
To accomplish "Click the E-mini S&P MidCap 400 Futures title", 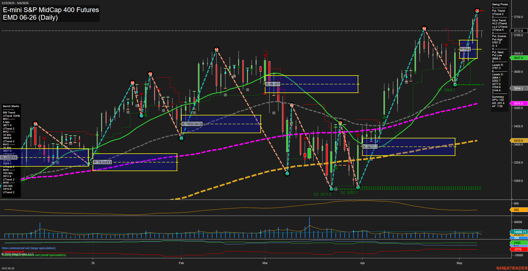I will click(51, 10).
